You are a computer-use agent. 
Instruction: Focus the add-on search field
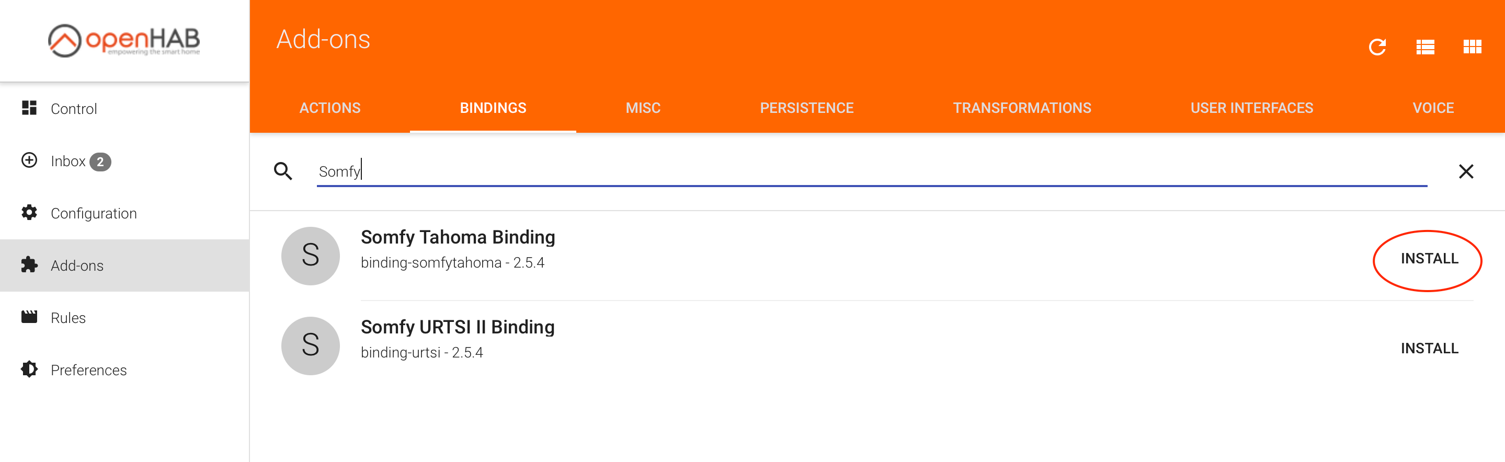871,171
